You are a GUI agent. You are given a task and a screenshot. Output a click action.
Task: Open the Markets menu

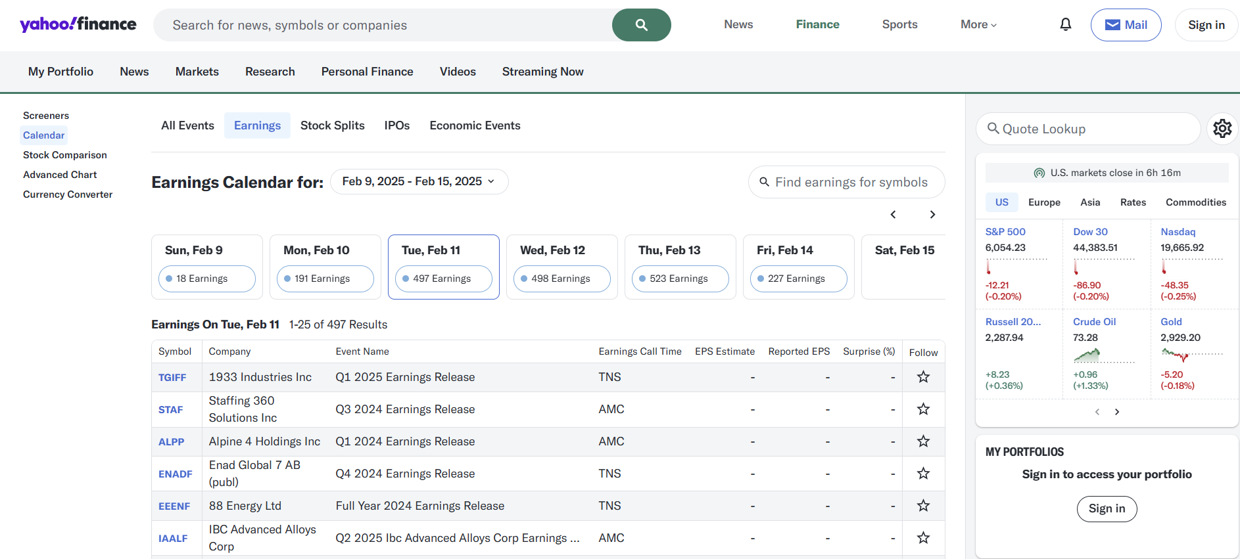pos(197,72)
